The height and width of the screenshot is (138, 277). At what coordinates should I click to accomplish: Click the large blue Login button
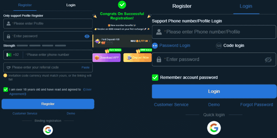tap(214, 91)
